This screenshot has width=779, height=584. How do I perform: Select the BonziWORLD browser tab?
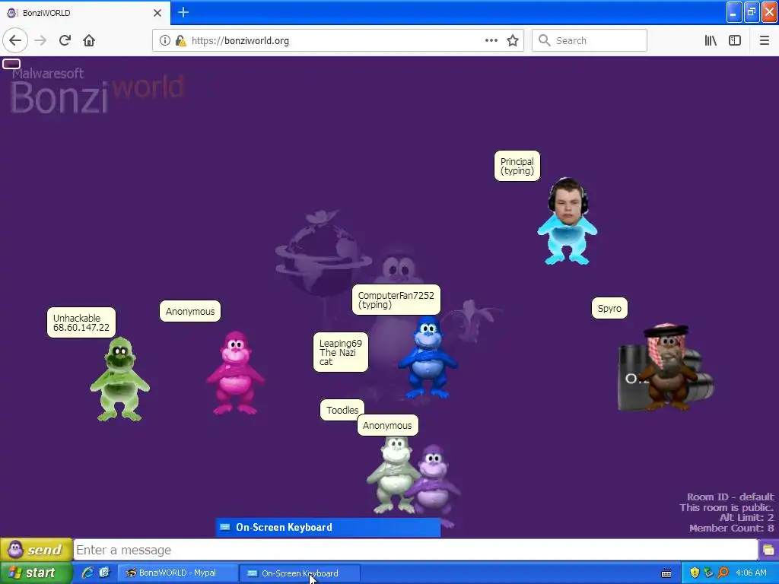pos(84,13)
